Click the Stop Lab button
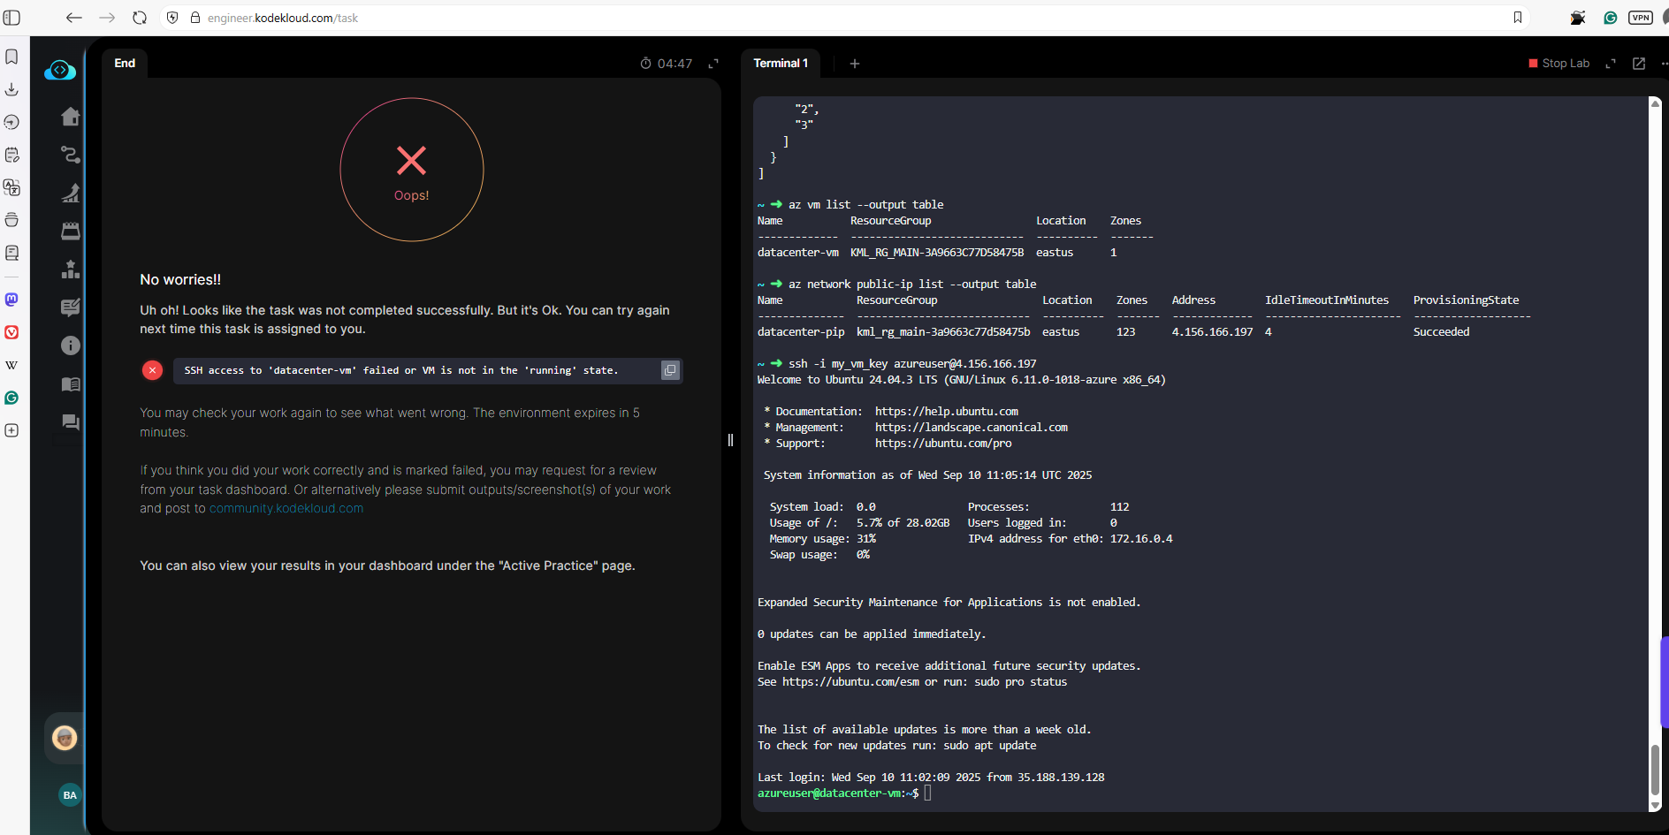Screen dimensions: 1669x835 pos(1559,64)
